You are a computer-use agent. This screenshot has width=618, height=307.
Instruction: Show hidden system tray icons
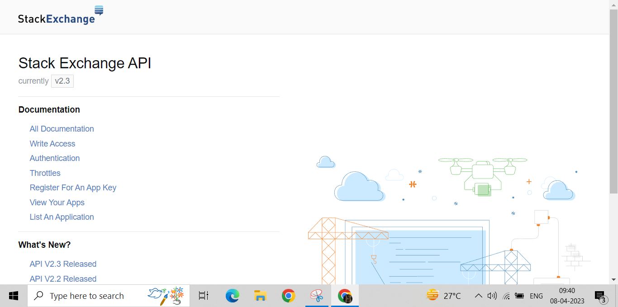[x=478, y=296]
